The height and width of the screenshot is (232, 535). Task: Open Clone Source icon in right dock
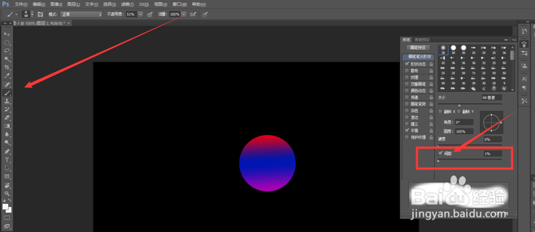(524, 65)
